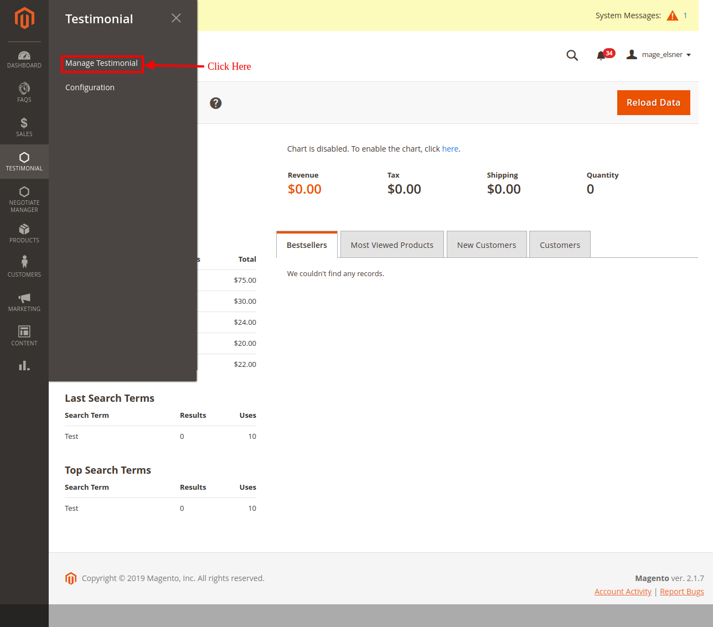This screenshot has height=627, width=713.
Task: Close the Testimonial submenu panel
Action: point(176,18)
